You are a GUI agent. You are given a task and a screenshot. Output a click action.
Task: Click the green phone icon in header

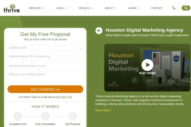174,8
